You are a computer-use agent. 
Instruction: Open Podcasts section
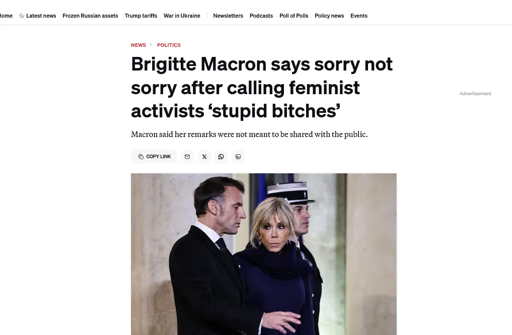click(x=261, y=16)
